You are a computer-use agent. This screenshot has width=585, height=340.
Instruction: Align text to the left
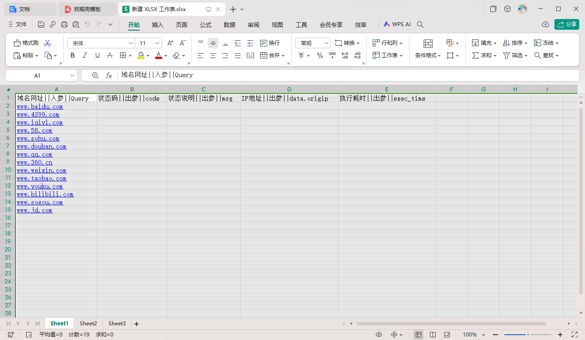pyautogui.click(x=201, y=55)
